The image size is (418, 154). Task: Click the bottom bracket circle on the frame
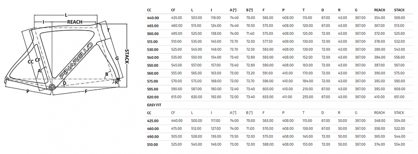click(x=51, y=87)
